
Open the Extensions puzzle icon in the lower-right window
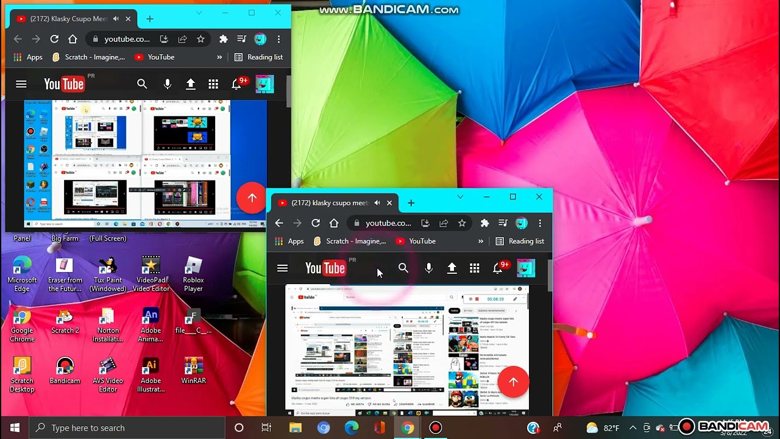pyautogui.click(x=484, y=223)
